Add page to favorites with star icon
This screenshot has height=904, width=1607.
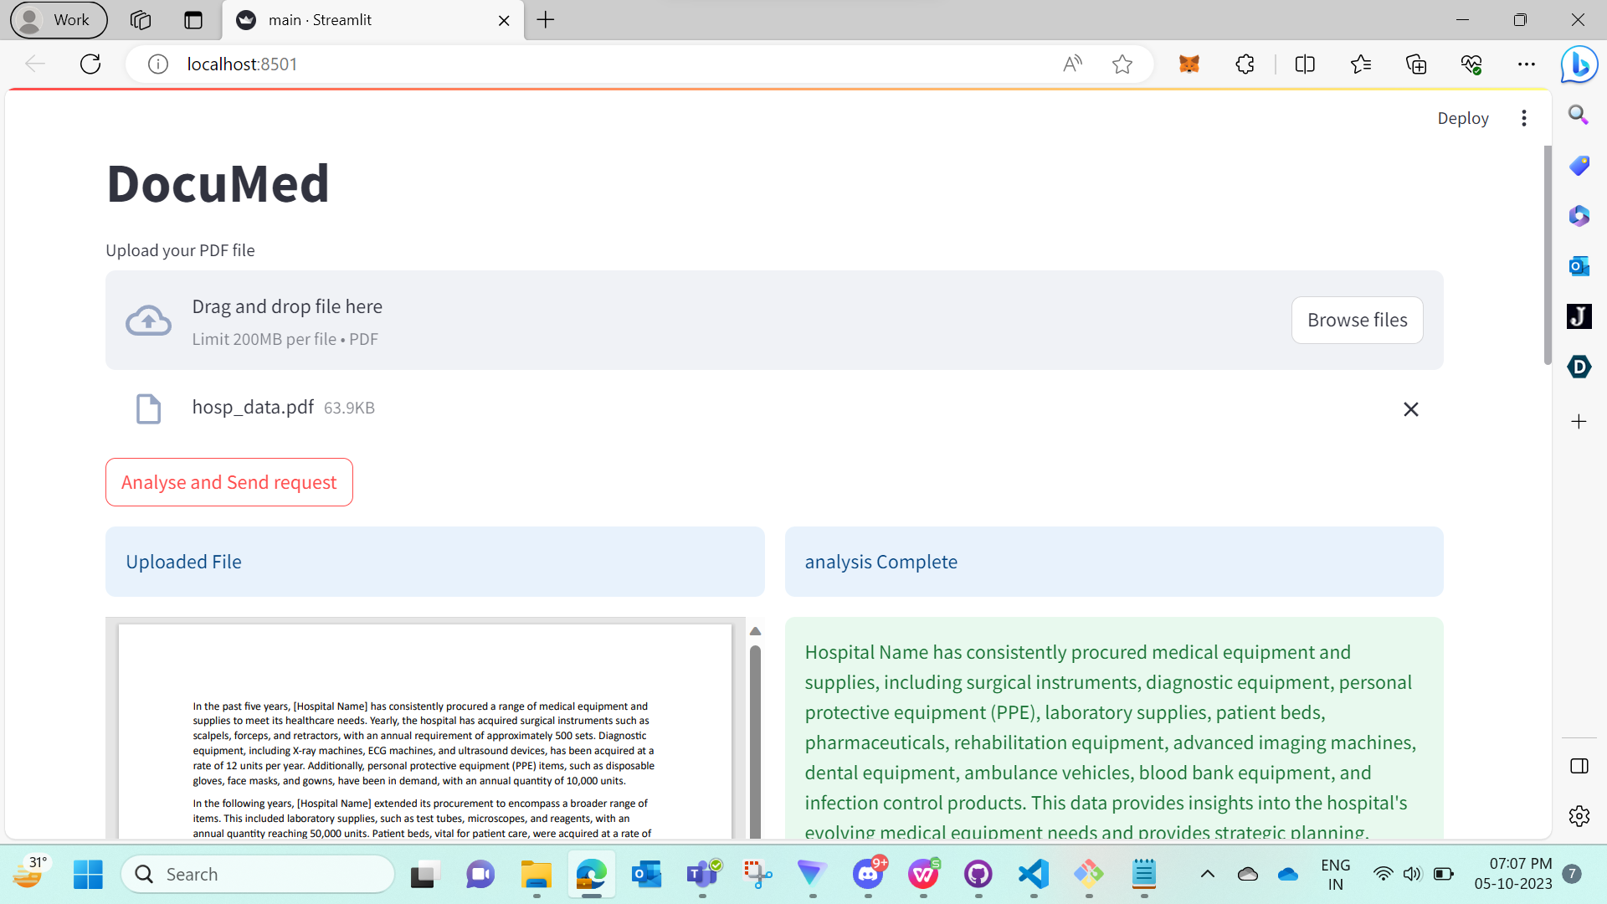coord(1122,64)
